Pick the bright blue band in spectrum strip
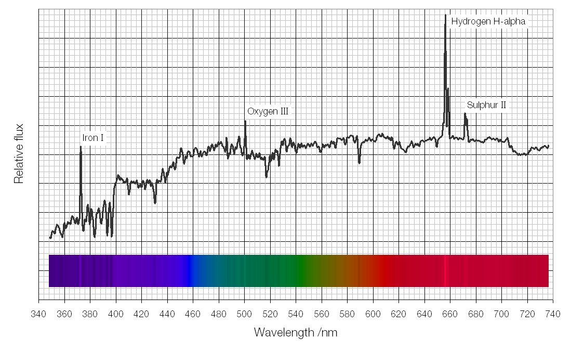The image size is (571, 351). click(x=190, y=270)
